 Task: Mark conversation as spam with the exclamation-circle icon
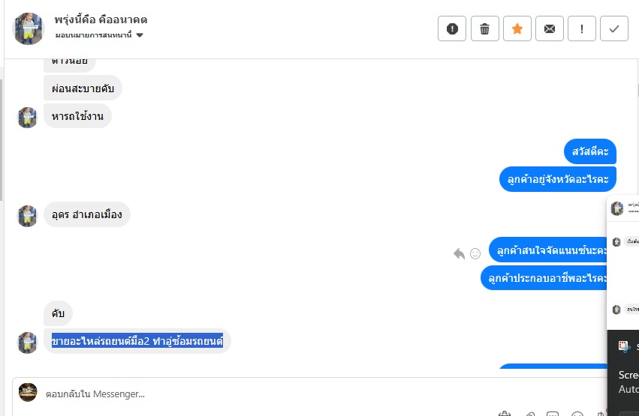point(452,28)
